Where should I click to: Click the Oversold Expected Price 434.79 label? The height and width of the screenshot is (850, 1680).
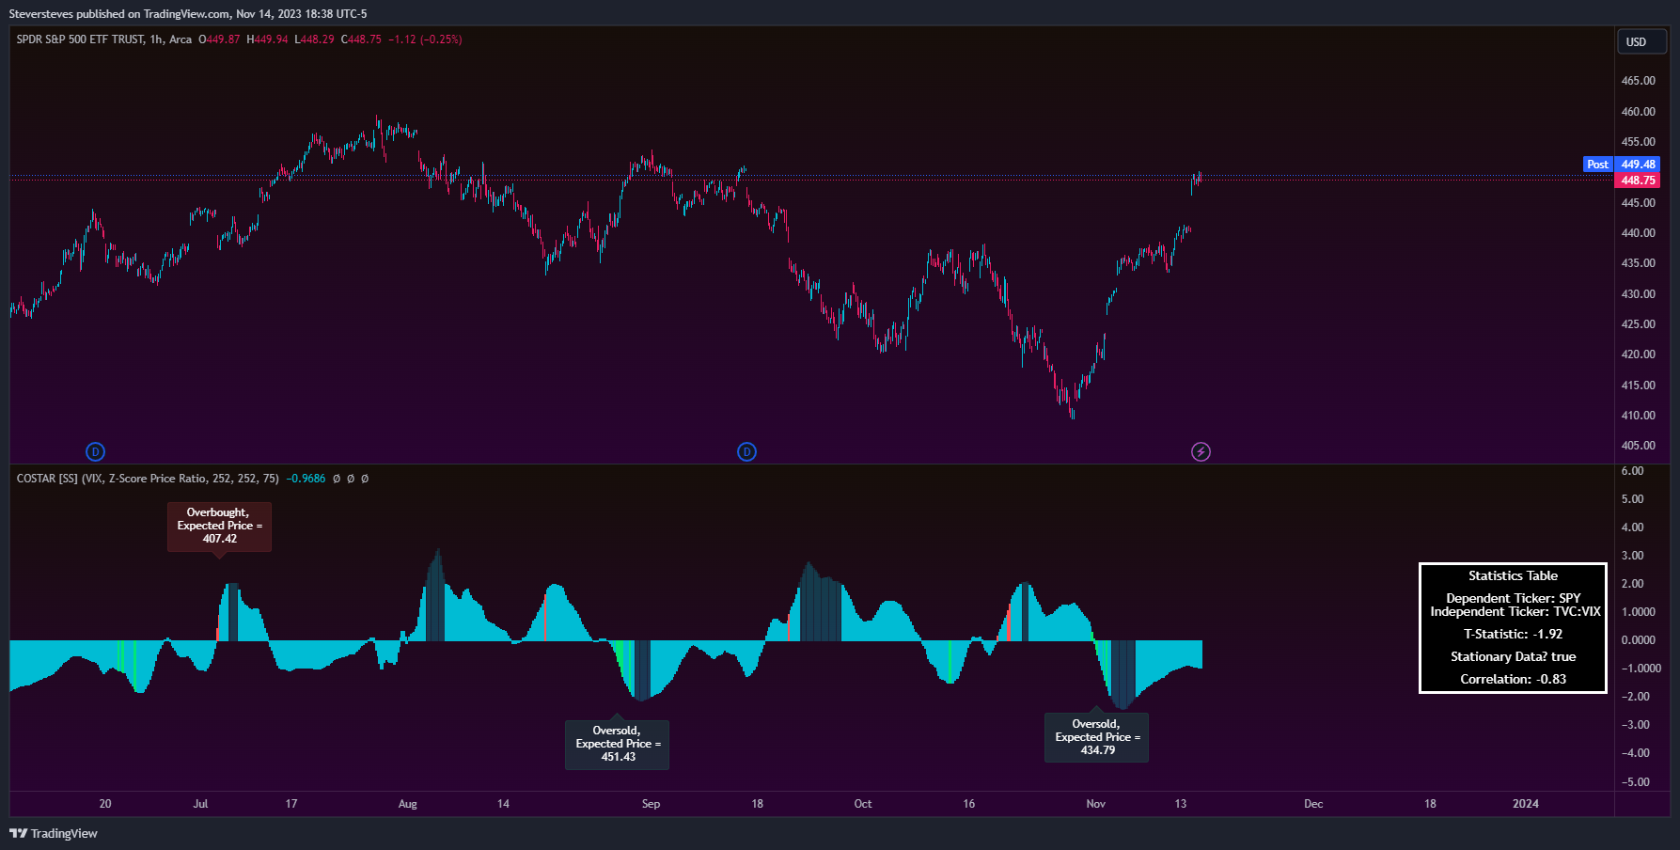(x=1096, y=737)
